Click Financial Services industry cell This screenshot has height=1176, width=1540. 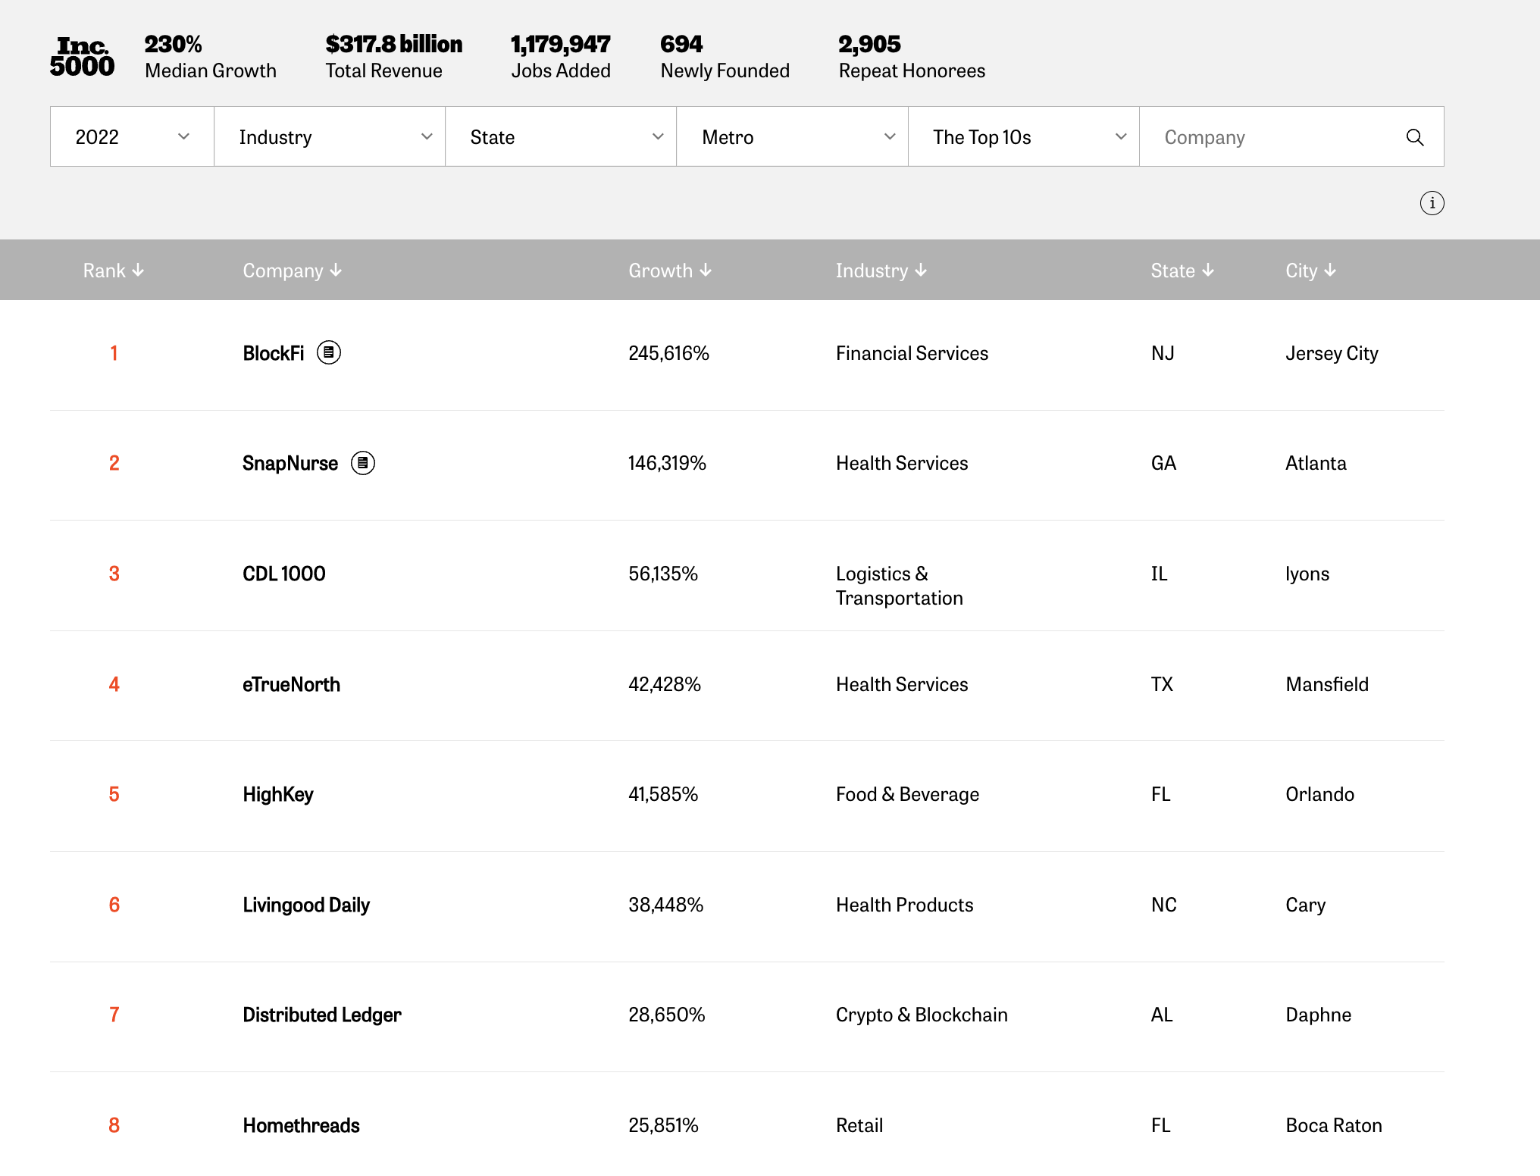(x=912, y=353)
